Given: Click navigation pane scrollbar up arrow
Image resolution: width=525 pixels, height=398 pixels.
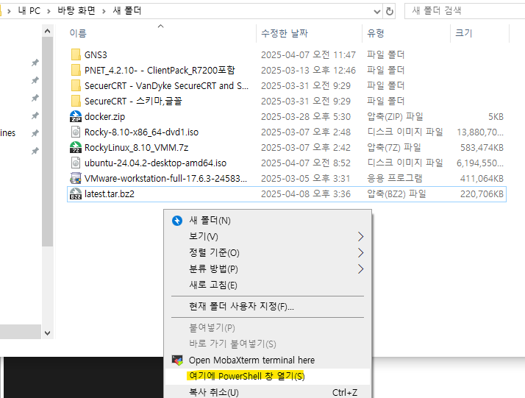Looking at the screenshot, I should tap(48, 31).
